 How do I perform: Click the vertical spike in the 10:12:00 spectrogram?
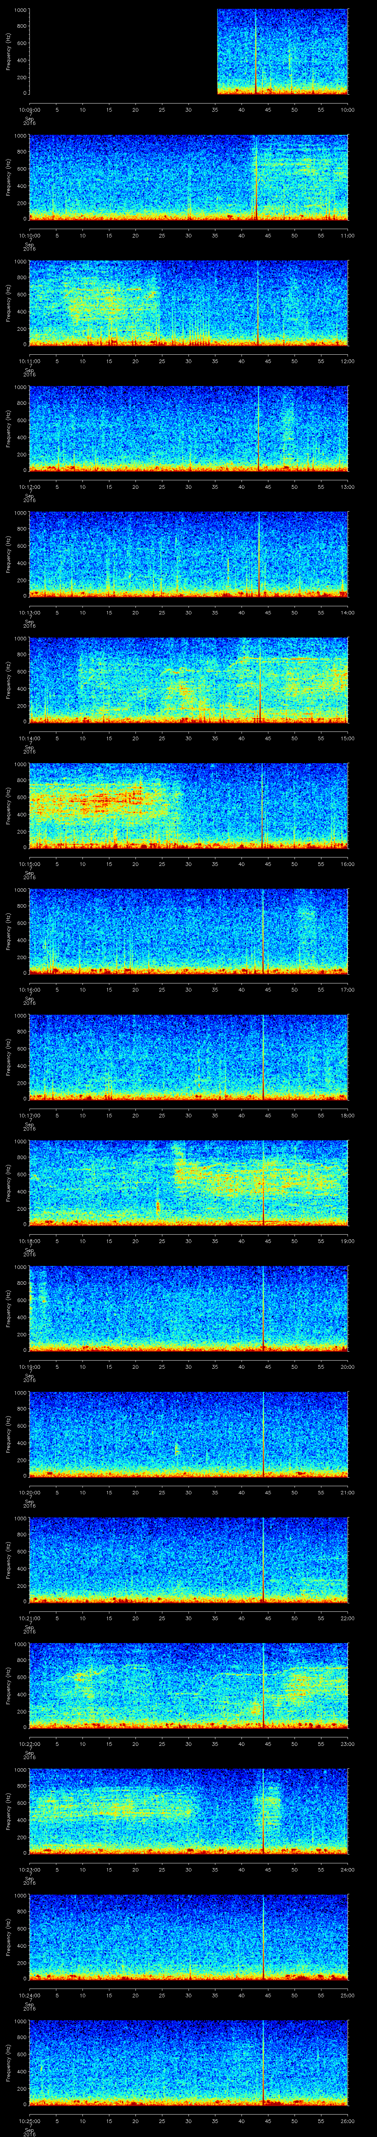pos(259,428)
